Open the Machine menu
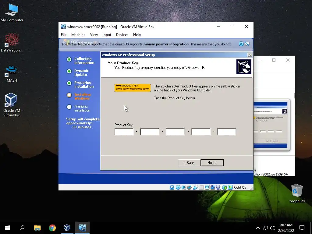This screenshot has height=234, width=312. (x=78, y=35)
